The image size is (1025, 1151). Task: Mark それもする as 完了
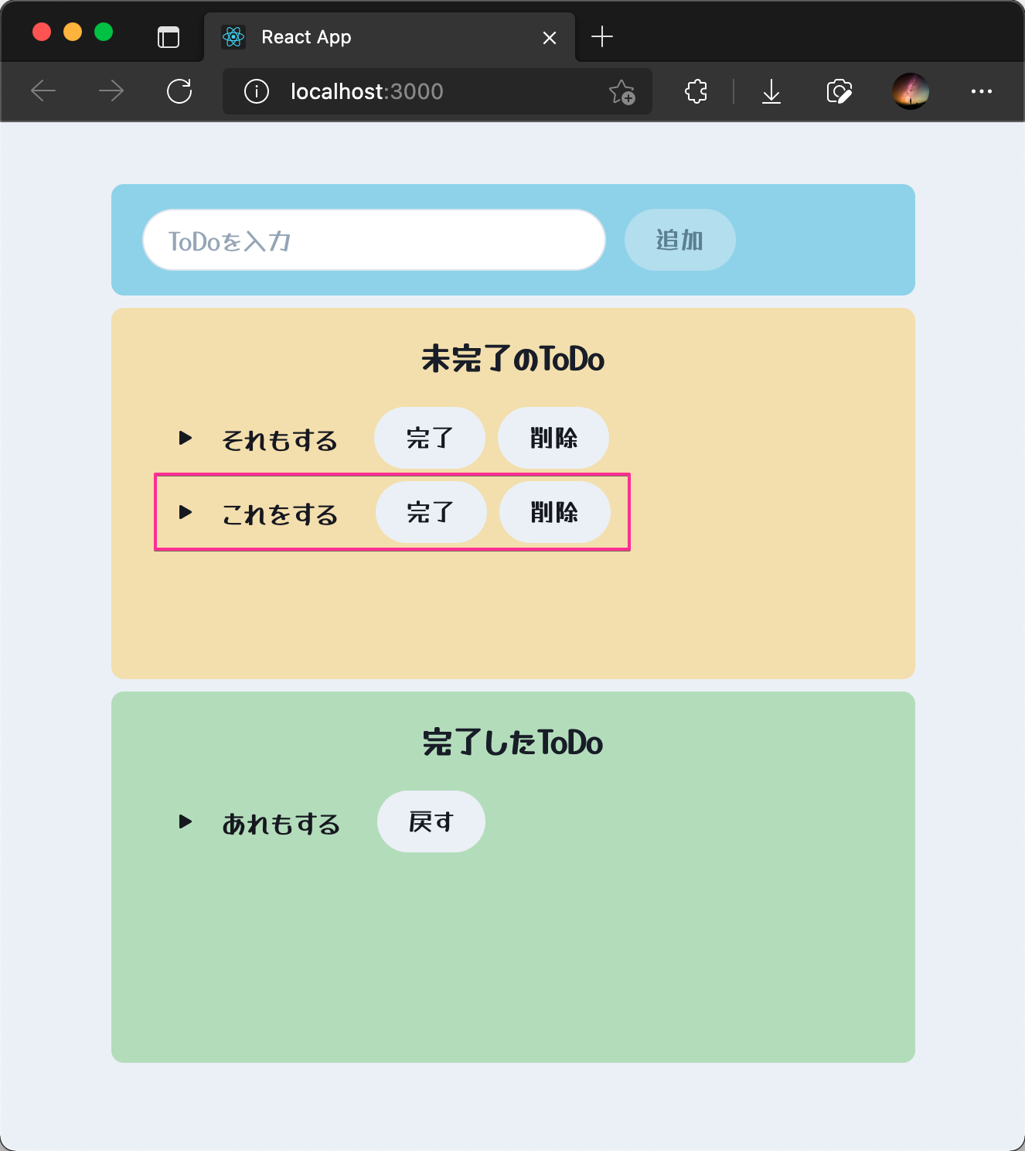[x=430, y=438]
